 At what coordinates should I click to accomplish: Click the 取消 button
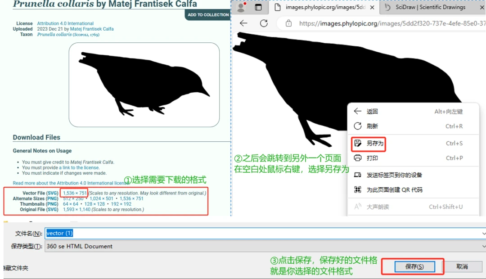click(462, 266)
